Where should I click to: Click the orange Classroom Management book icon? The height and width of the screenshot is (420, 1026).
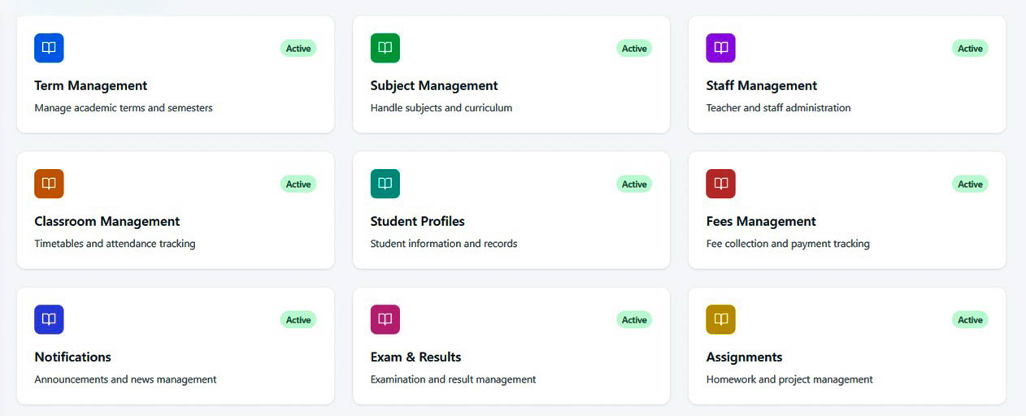tap(49, 184)
